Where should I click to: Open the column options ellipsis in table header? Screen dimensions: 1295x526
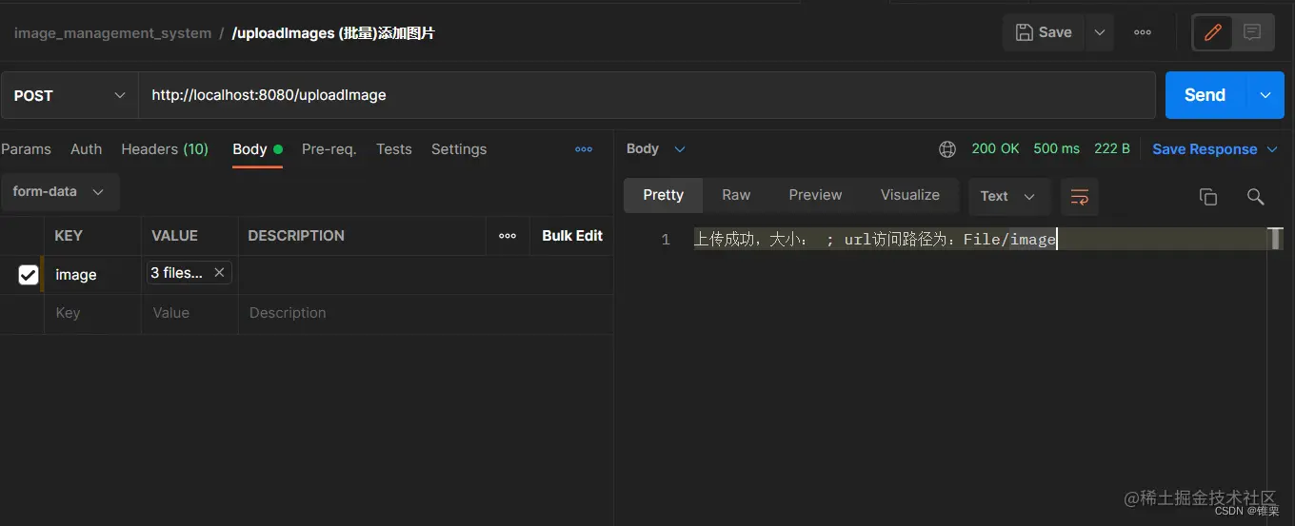508,236
